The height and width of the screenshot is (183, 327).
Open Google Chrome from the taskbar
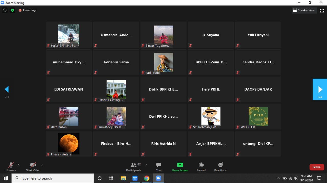[x=147, y=178]
